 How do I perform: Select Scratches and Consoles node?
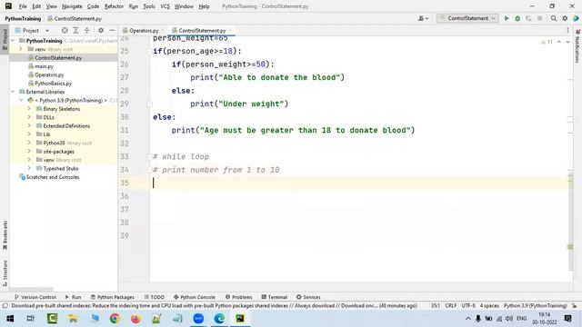click(53, 177)
